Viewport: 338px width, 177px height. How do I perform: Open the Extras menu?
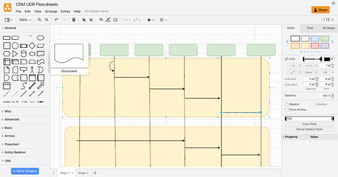[x=65, y=11]
